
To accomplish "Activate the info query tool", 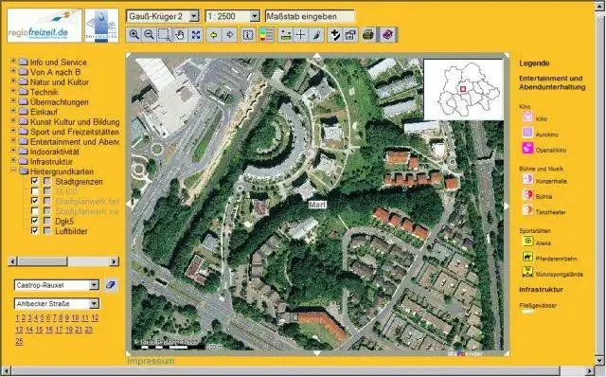I will [x=248, y=35].
